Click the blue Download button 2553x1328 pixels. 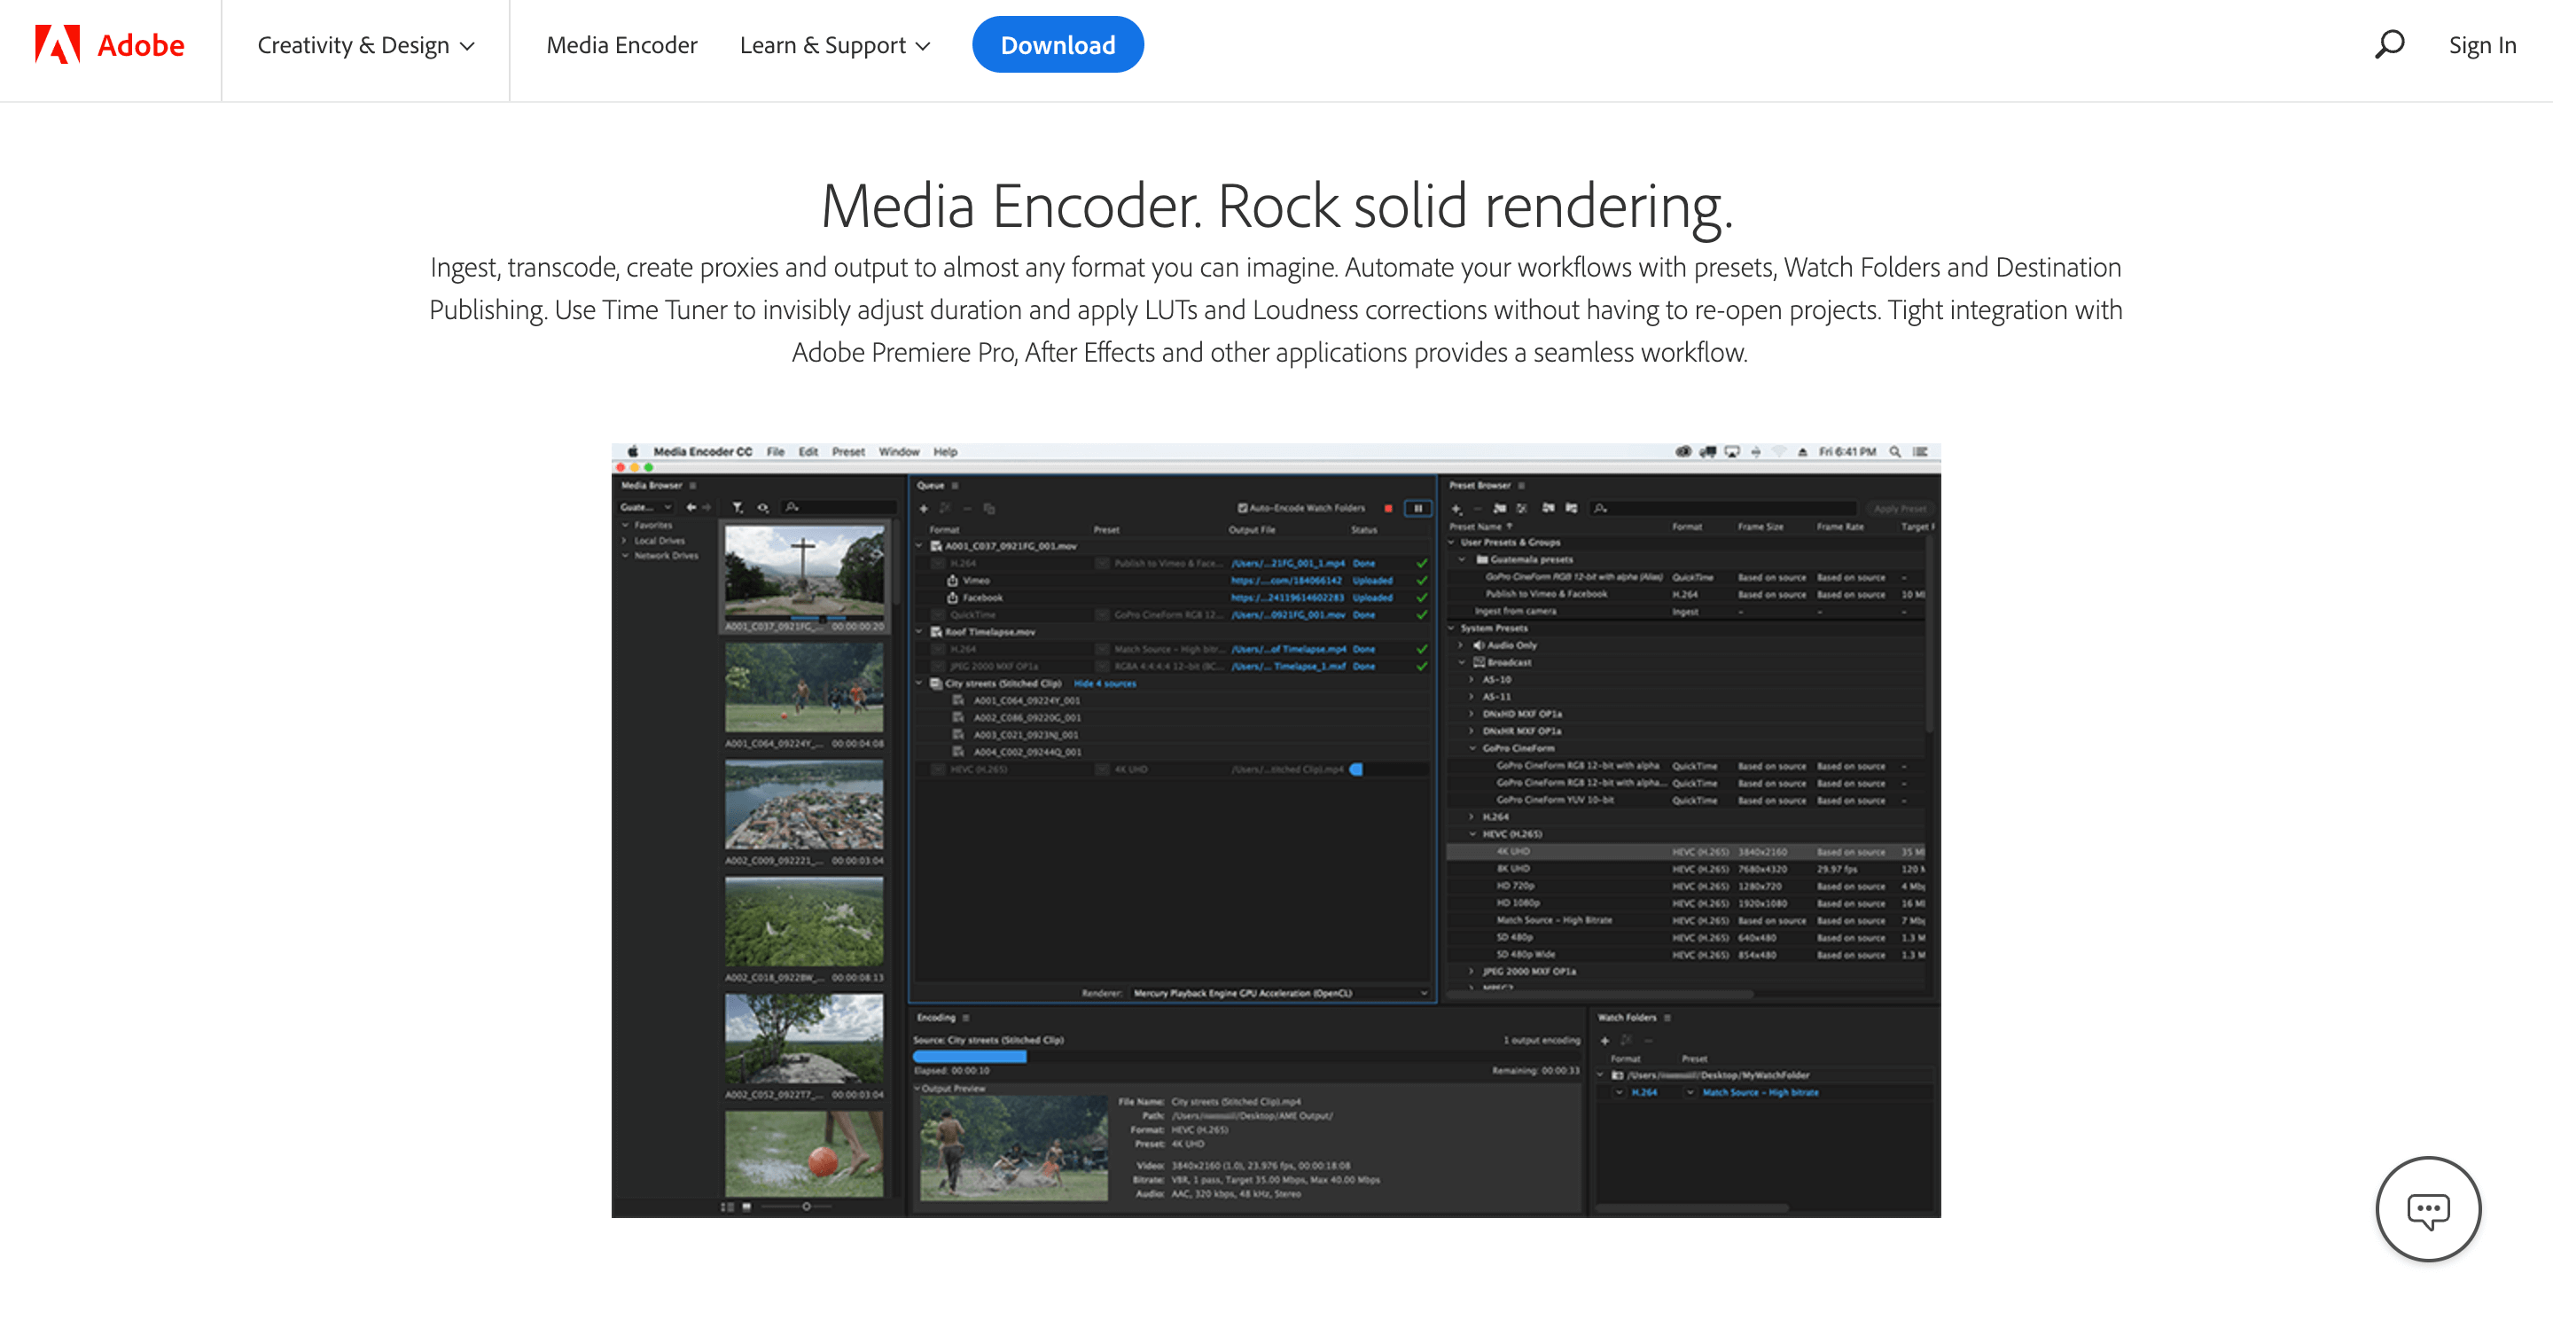(x=1058, y=44)
